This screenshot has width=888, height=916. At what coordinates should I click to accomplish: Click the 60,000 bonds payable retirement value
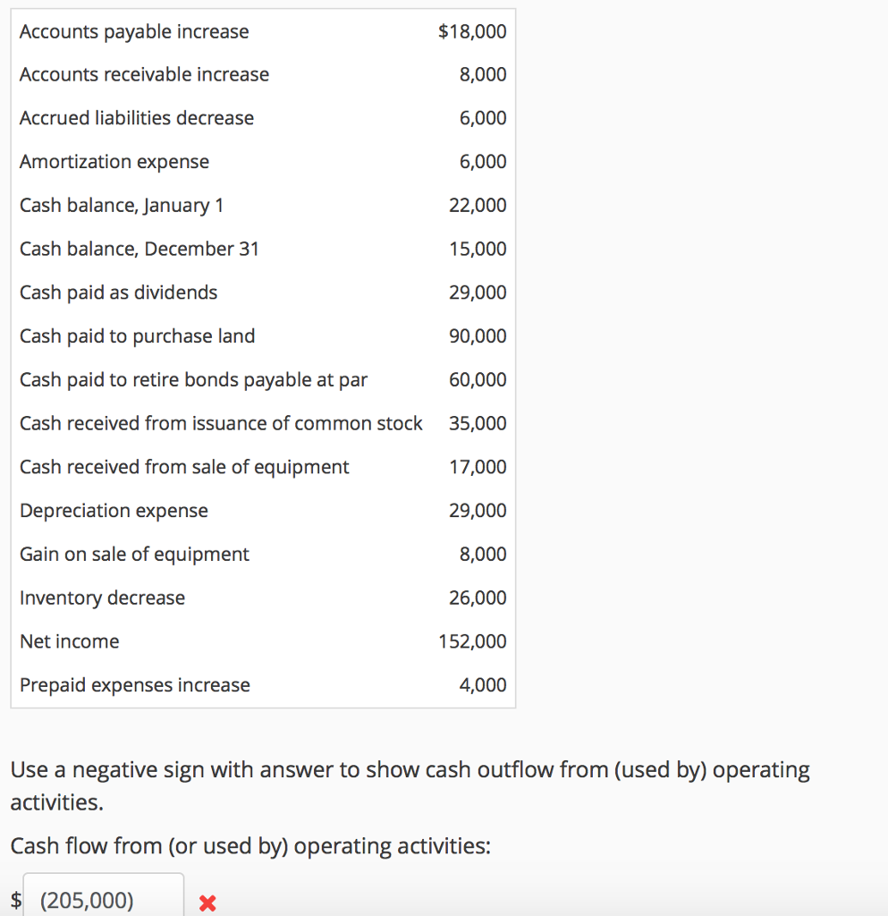coord(478,379)
